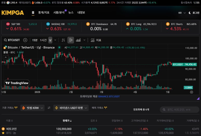Screen dimensions: 201x136
Task: Sort by 거래액(일) column
Action: 193,120
